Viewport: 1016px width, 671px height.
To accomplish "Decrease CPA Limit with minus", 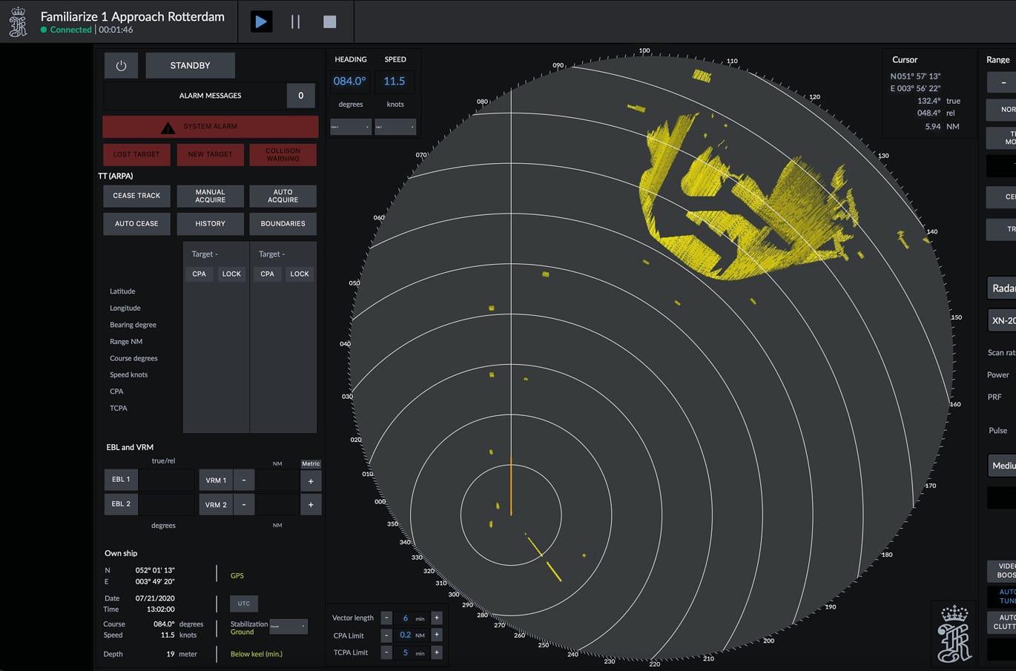I will (386, 635).
